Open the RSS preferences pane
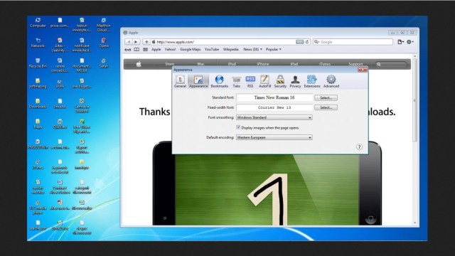The height and width of the screenshot is (256, 455). [x=250, y=81]
